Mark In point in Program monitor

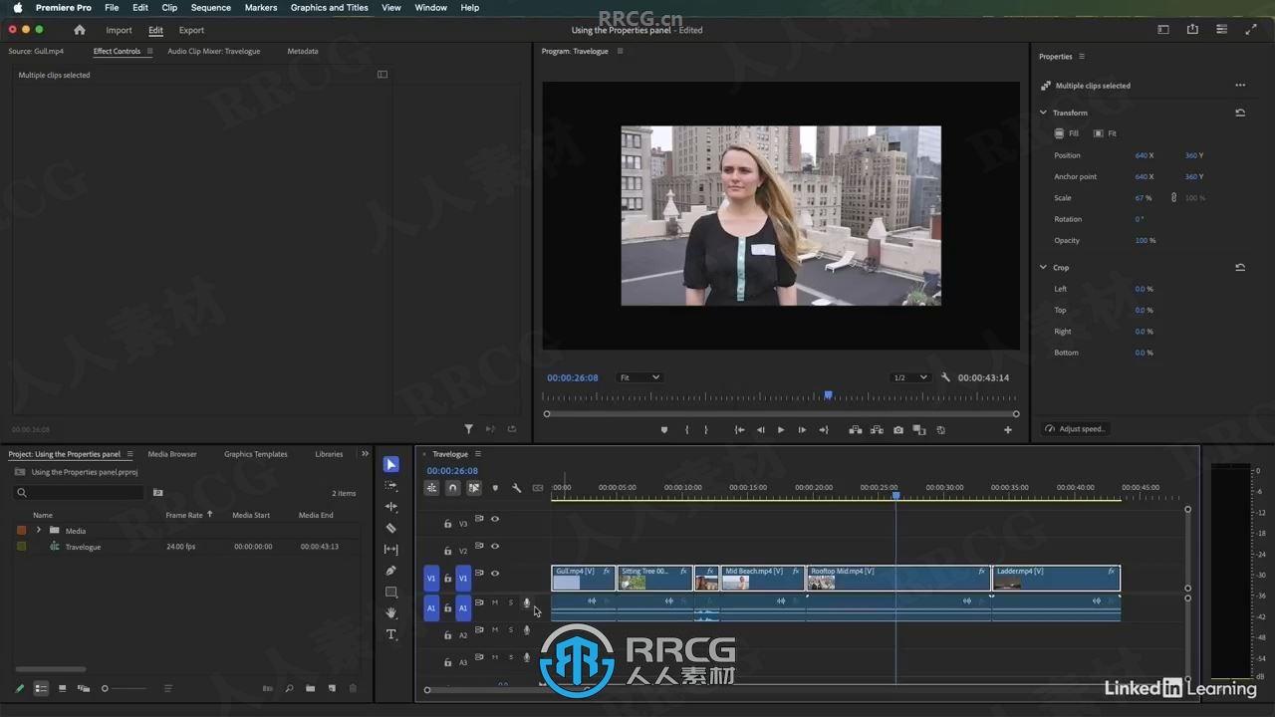pyautogui.click(x=686, y=430)
